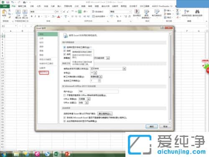Toggle Enable Live Preview checkbox
The width and height of the screenshot is (209, 157).
(x=64, y=54)
